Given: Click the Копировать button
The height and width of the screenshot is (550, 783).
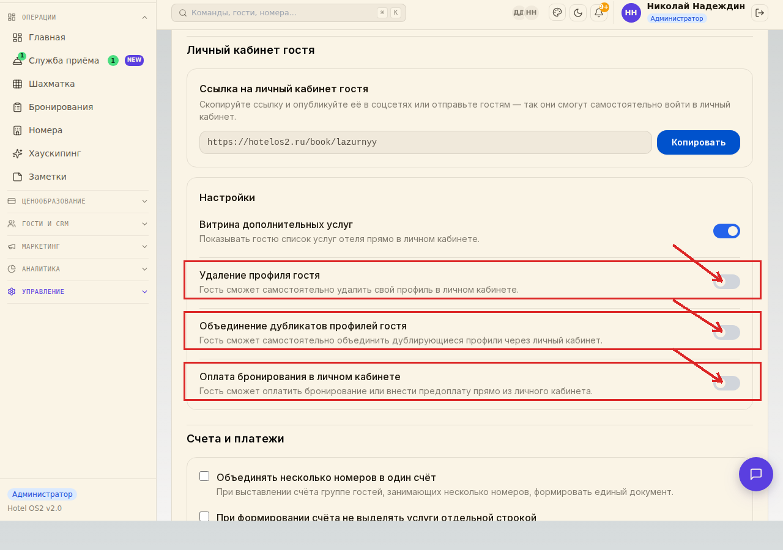Looking at the screenshot, I should (x=699, y=142).
